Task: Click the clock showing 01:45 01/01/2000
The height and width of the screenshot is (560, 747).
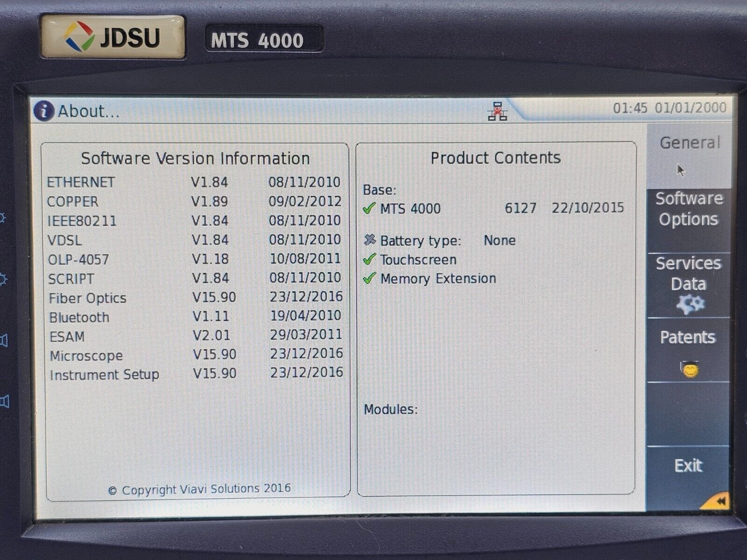Action: (669, 108)
